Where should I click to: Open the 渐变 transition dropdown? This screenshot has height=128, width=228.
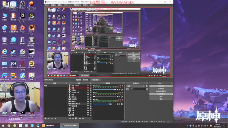coord(135,86)
